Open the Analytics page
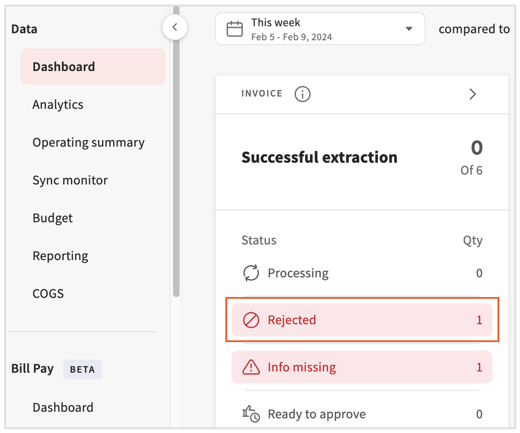 (x=58, y=104)
